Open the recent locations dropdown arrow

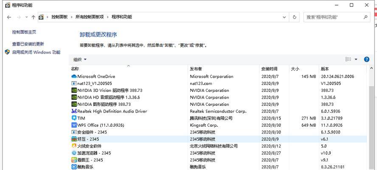click(x=26, y=17)
